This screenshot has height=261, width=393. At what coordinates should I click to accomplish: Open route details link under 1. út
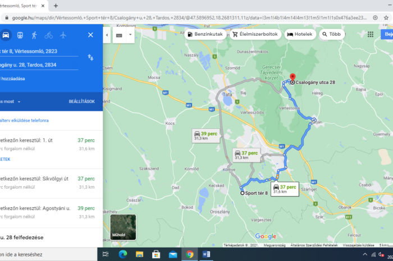click(5, 159)
